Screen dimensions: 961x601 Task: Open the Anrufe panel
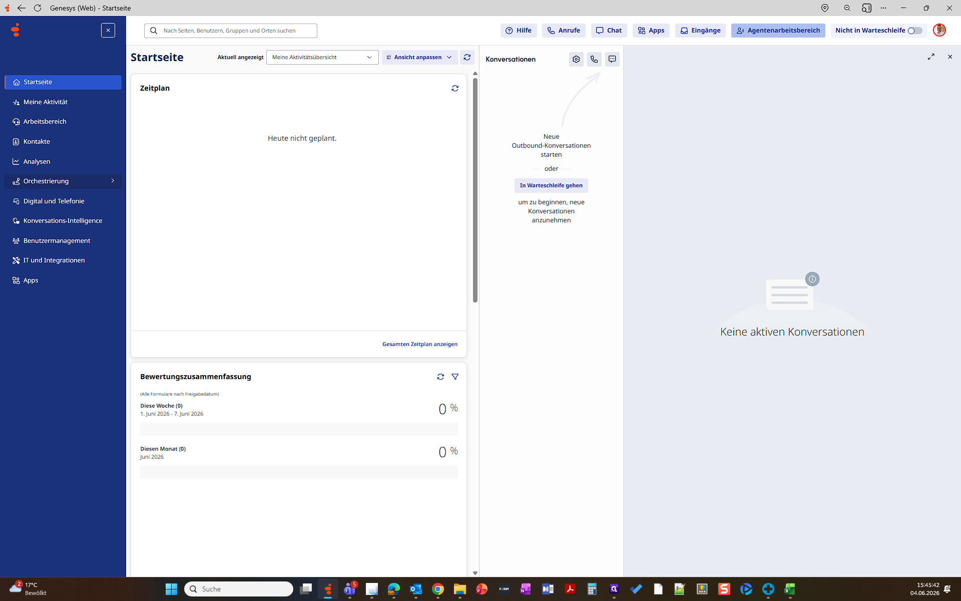(564, 31)
